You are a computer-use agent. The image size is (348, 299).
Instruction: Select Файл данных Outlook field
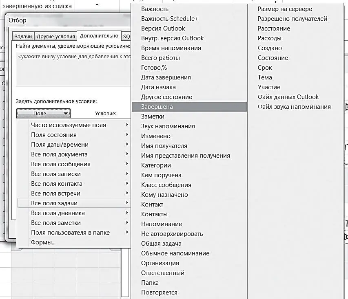(x=295, y=97)
